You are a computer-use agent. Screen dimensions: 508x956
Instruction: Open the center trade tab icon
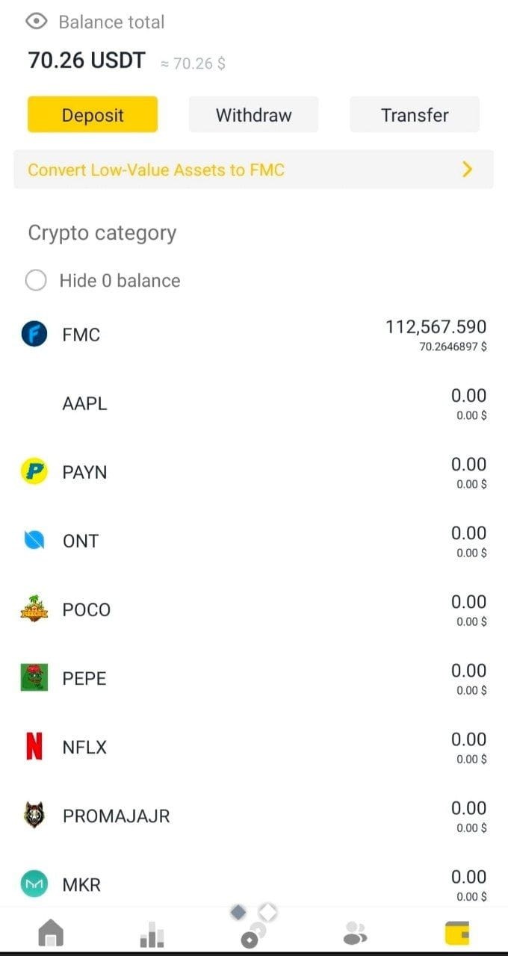coord(254,926)
